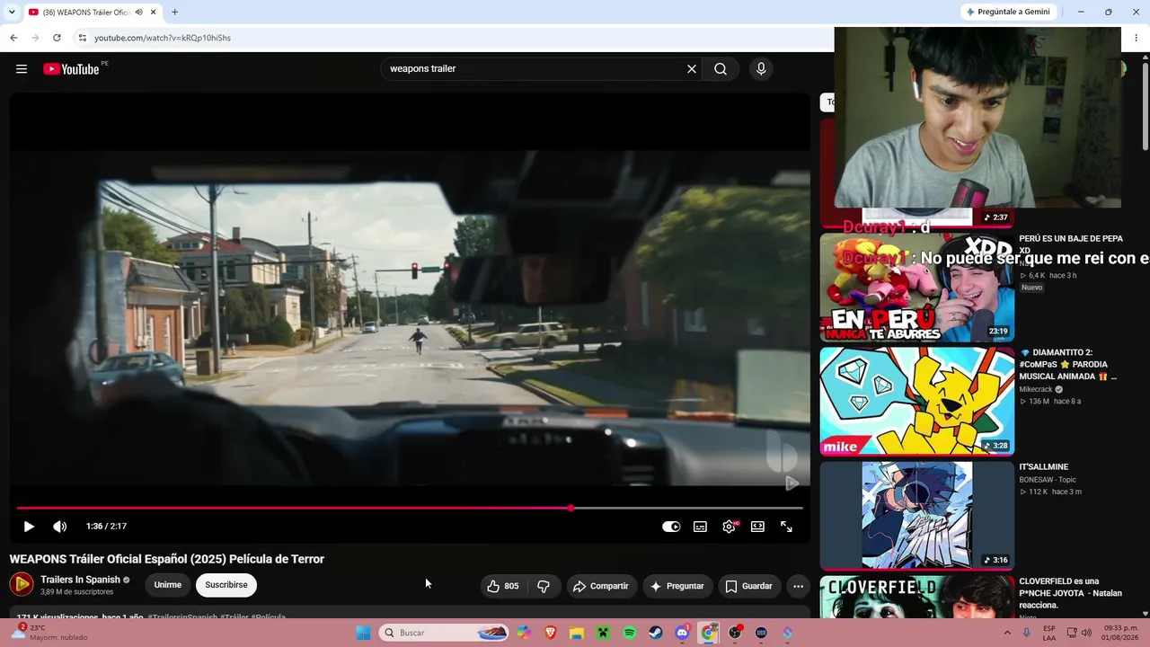Screen dimensions: 1150x647
Task: Open the IT'SALLMINE video thumbnail
Action: coord(917,516)
